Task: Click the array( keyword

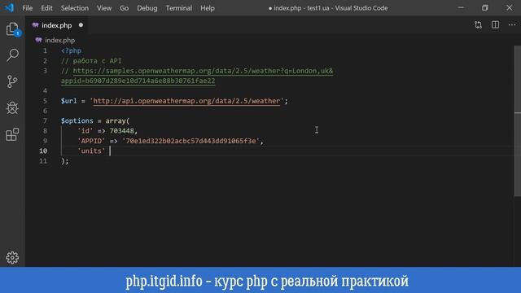Action: point(117,120)
